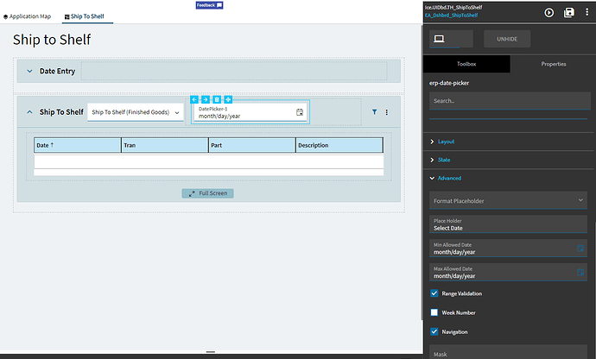Image resolution: width=596 pixels, height=359 pixels.
Task: Select the laptop device view icon
Action: click(x=439, y=39)
